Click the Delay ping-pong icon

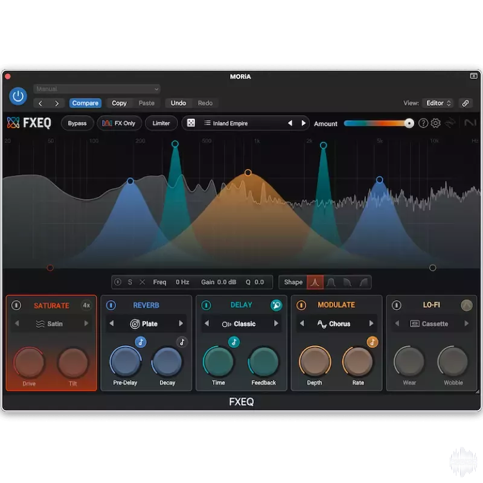277,305
